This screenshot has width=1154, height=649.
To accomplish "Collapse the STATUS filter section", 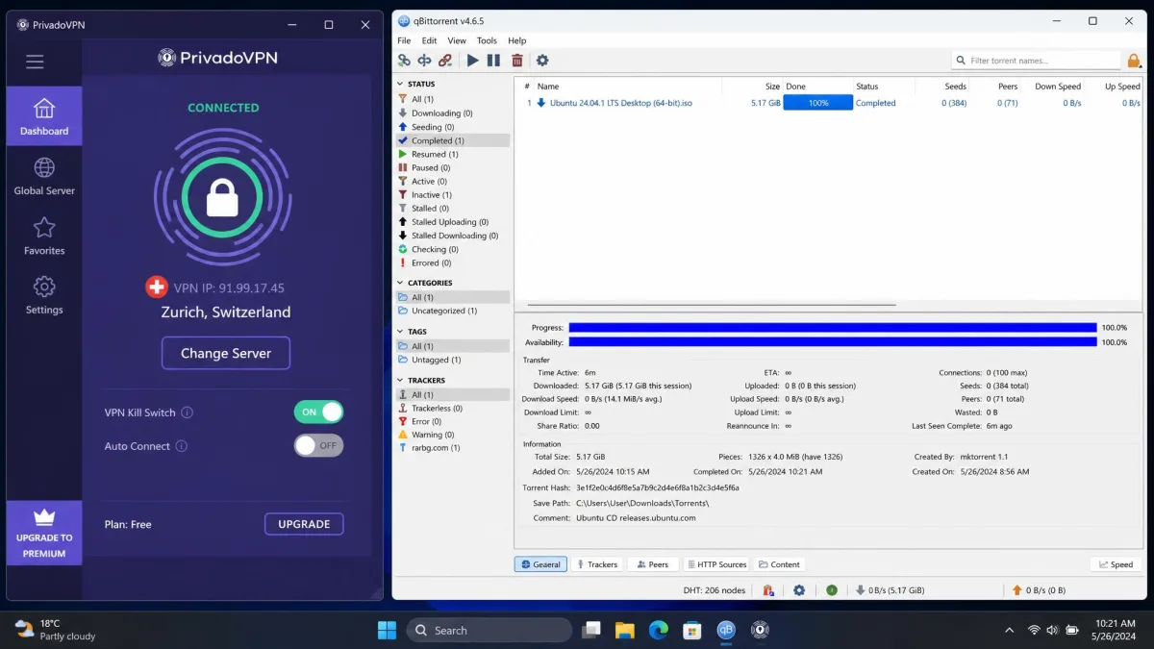I will (x=402, y=84).
